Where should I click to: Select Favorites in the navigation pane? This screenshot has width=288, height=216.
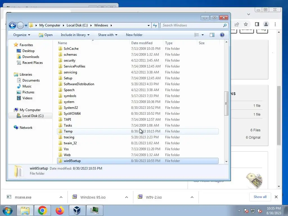point(26,45)
